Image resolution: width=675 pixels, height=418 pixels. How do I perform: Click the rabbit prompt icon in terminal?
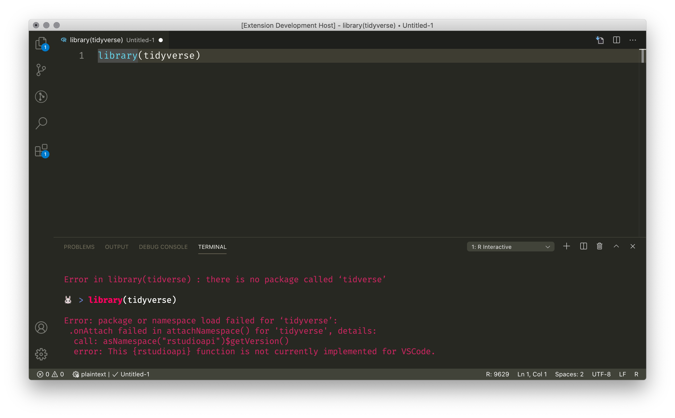68,300
